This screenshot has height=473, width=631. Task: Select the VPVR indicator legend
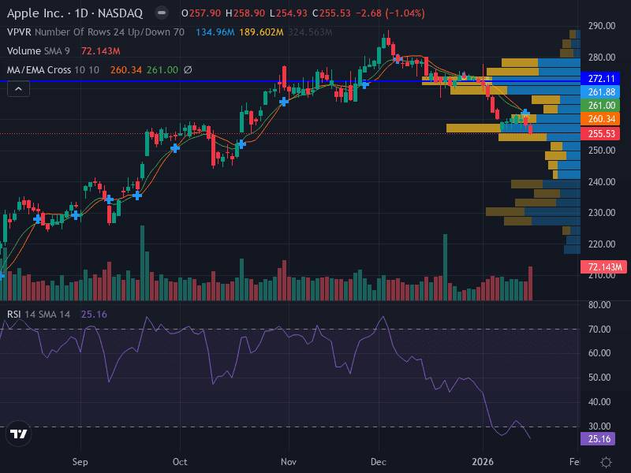pyautogui.click(x=95, y=32)
